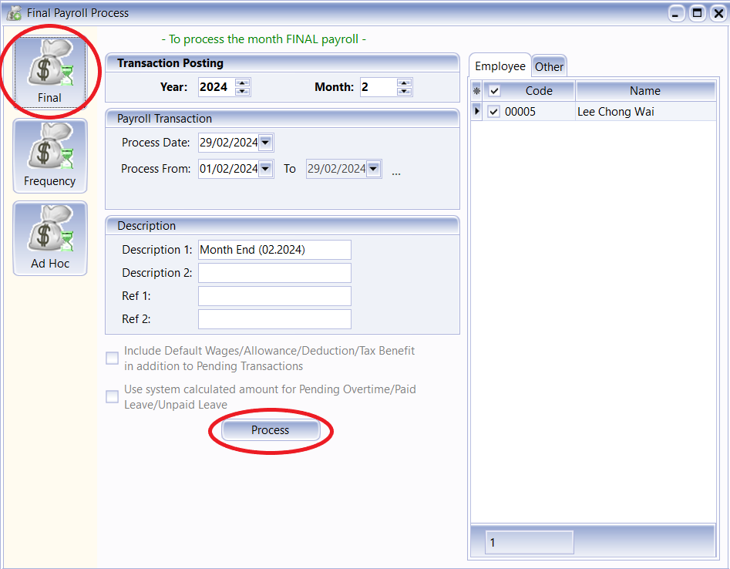Viewport: 730px width, 569px height.
Task: Open the To date dropdown
Action: click(x=374, y=168)
